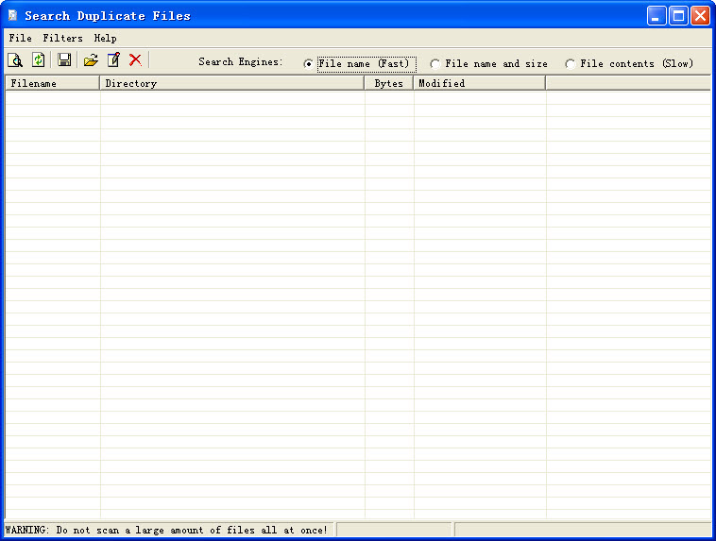Select the File name (Fast) search engine
Screen dimensions: 716x541
tap(309, 64)
